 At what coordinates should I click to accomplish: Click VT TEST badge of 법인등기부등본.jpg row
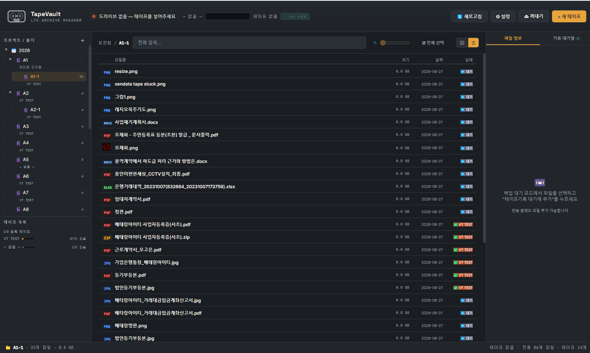[x=463, y=288]
